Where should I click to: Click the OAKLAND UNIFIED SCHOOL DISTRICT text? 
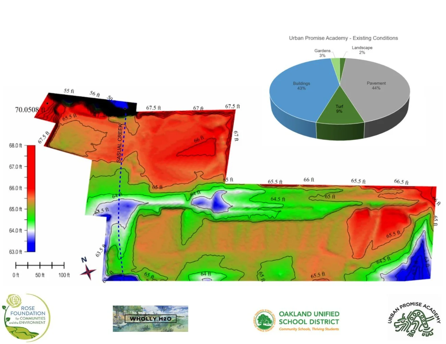[309, 318]
